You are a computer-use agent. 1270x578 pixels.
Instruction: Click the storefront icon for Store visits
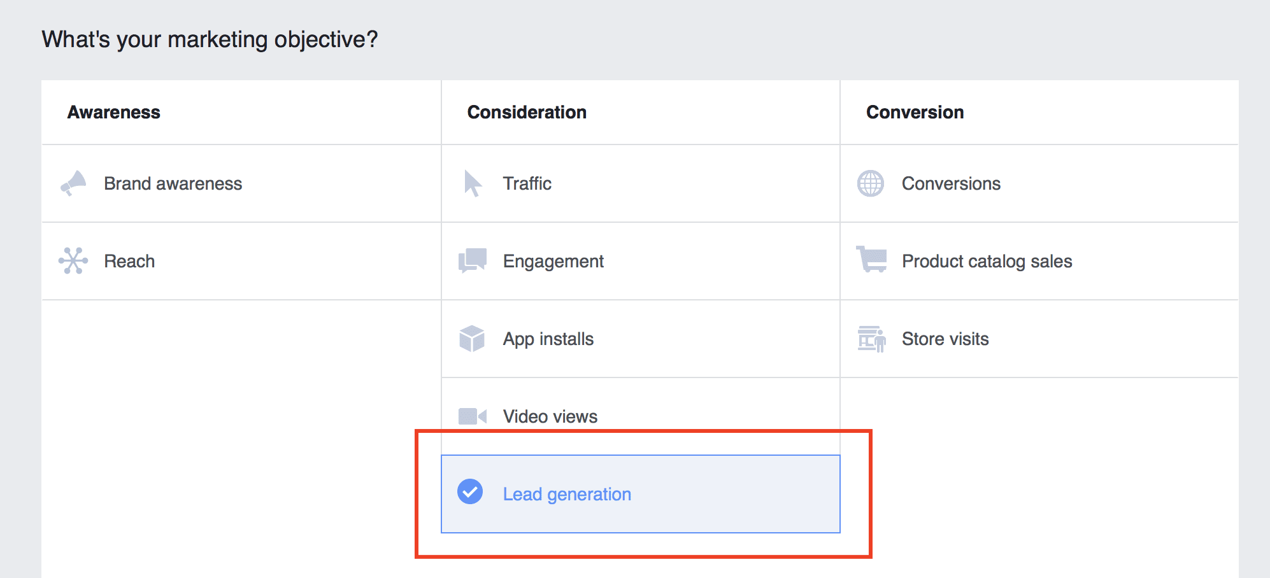pyautogui.click(x=871, y=339)
